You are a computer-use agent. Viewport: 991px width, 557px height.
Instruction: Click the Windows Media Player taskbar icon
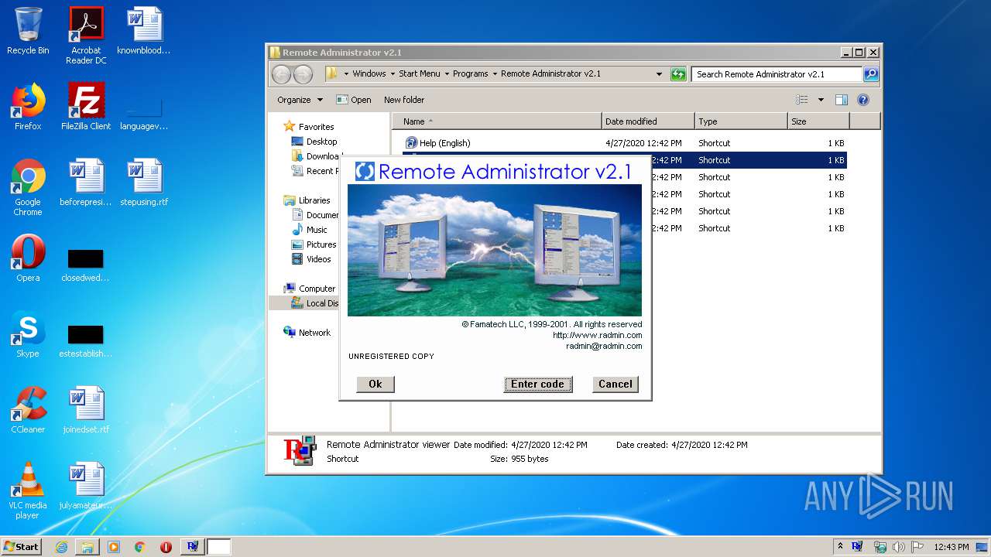(x=114, y=547)
